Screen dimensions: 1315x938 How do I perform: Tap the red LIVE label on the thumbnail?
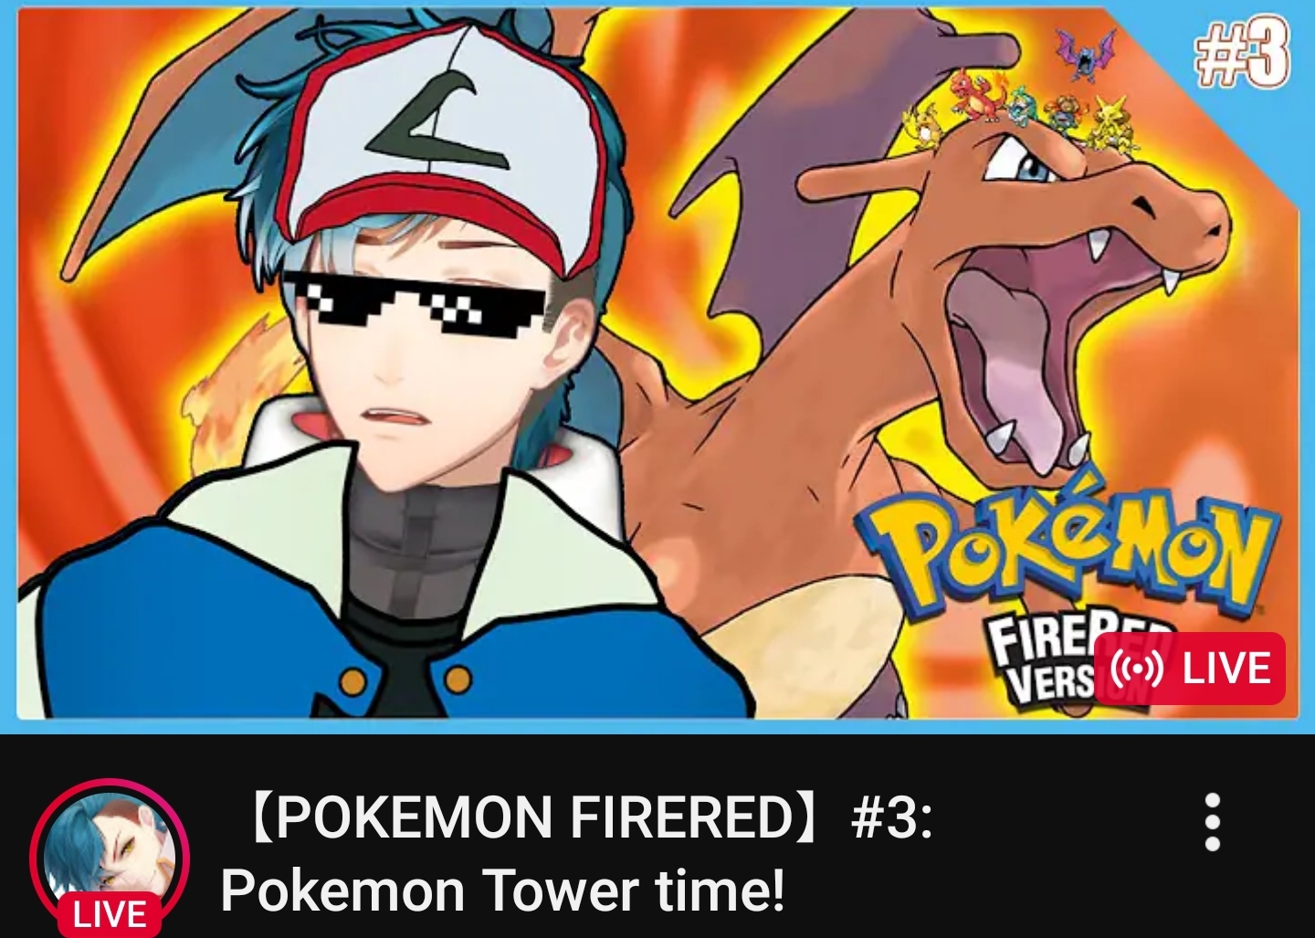[1189, 669]
